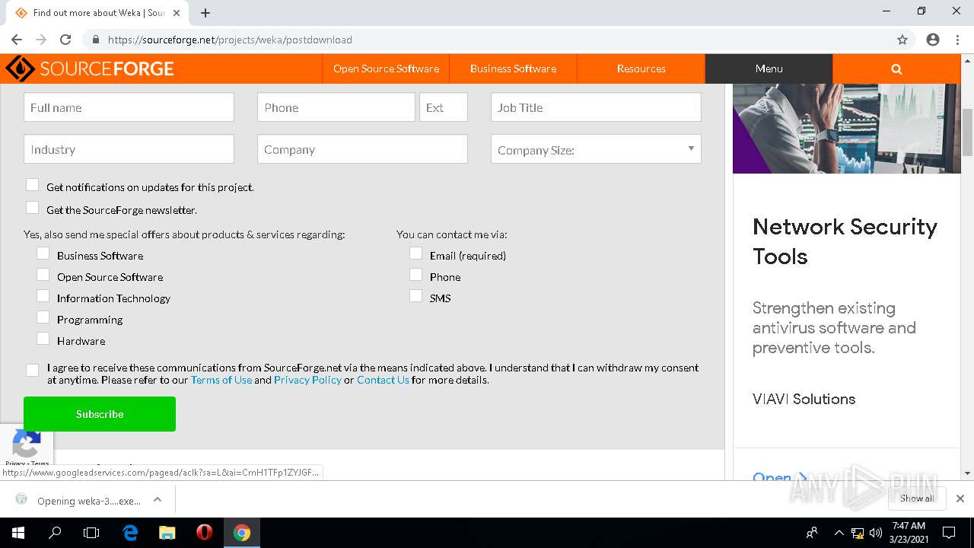Expand options for weka download item
Viewport: 974px width, 548px height.
pos(158,500)
